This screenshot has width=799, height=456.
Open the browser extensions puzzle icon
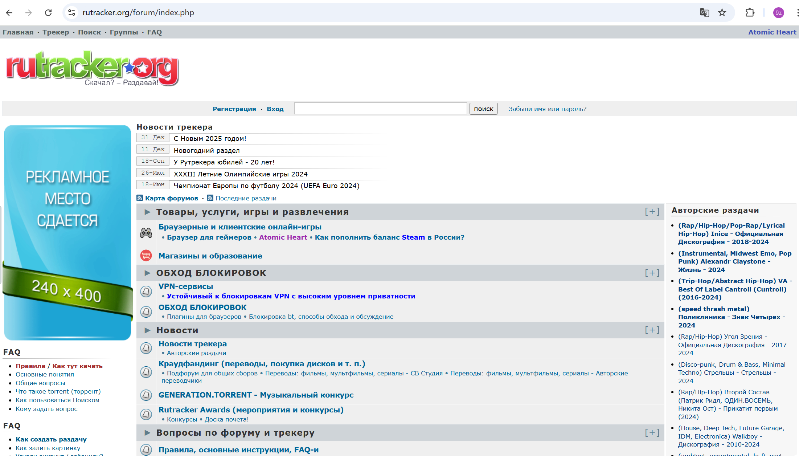tap(750, 13)
